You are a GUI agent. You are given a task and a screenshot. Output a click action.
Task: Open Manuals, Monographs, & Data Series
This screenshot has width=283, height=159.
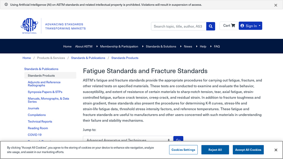(x=48, y=100)
